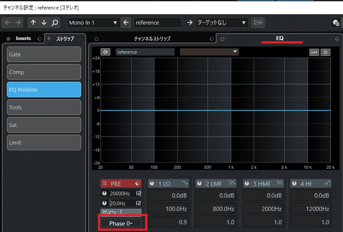This screenshot has height=232, width=343.
Task: Go to next channel with down arrow
Action: coord(44,23)
